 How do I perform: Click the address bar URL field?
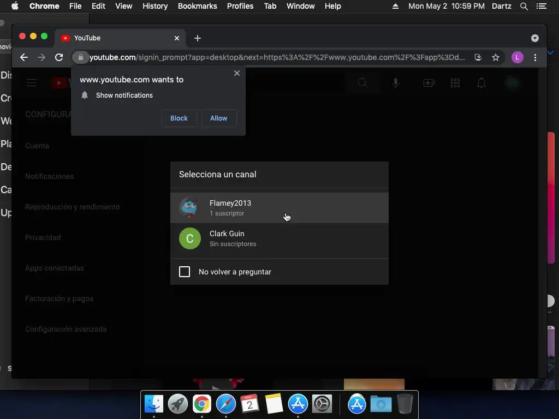pyautogui.click(x=277, y=57)
